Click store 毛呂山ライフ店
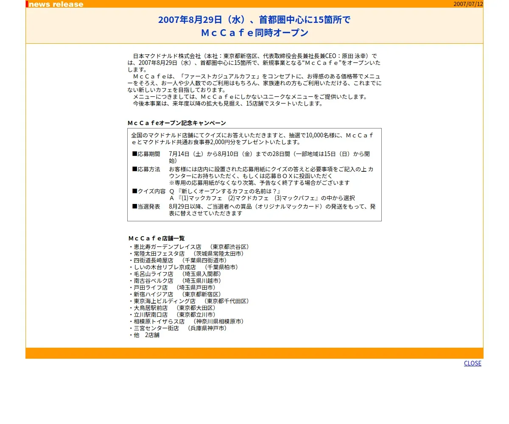This screenshot has width=509, height=424. point(175,274)
